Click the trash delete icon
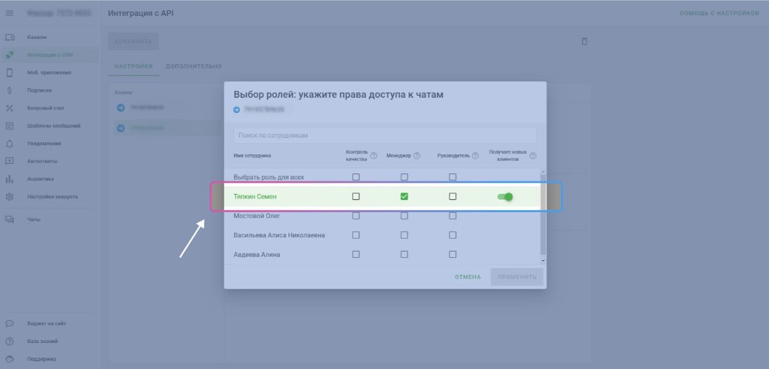The height and width of the screenshot is (369, 769). (x=584, y=41)
